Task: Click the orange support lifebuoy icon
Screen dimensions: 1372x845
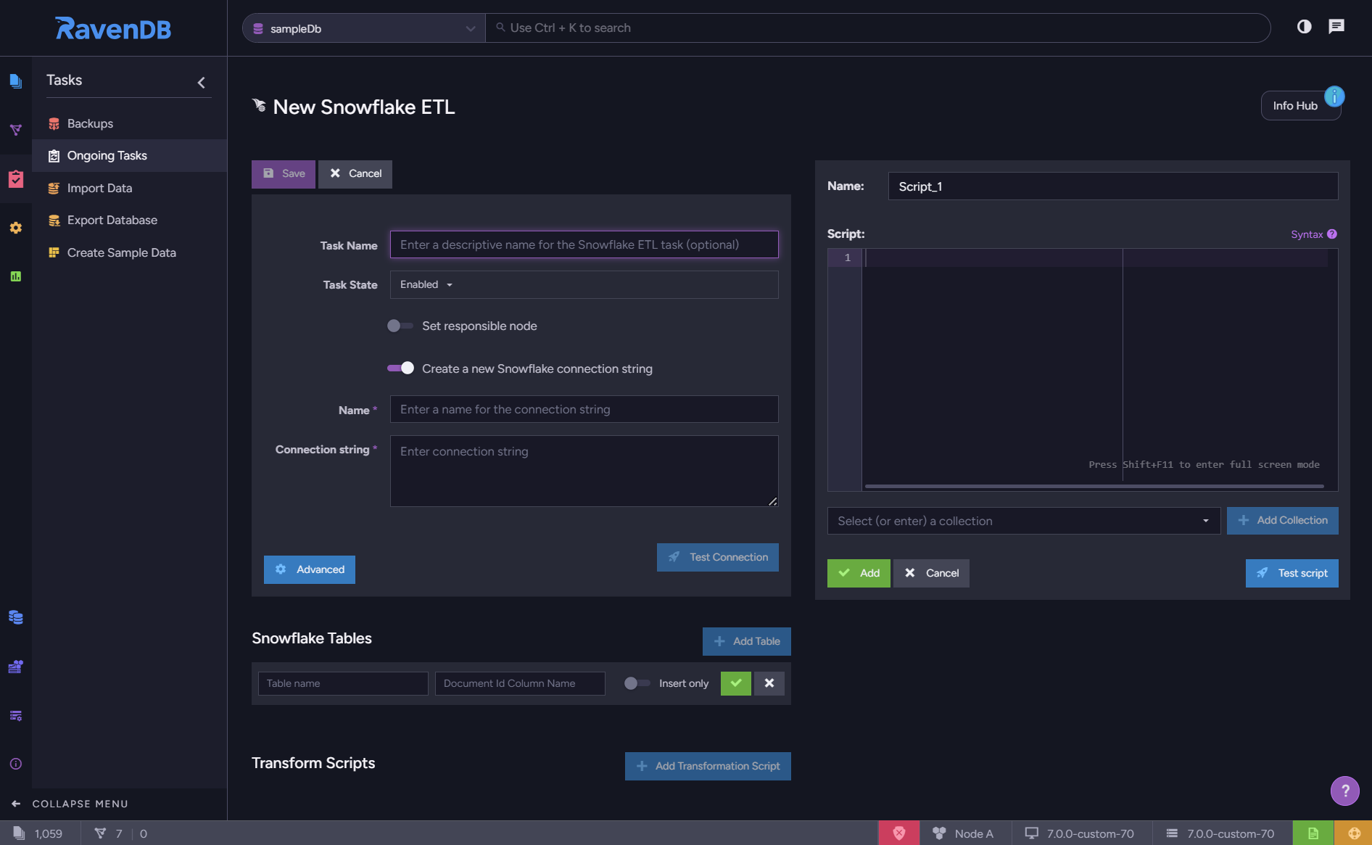Action: point(1353,833)
